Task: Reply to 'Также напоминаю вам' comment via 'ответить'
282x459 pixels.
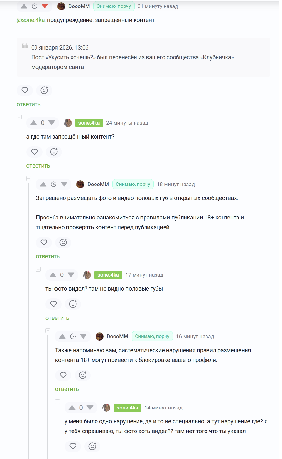Action: (67, 389)
